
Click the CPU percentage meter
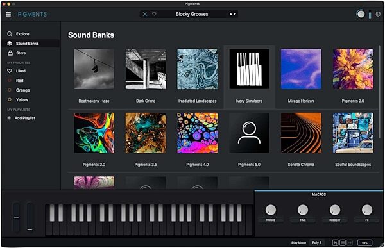(364, 243)
